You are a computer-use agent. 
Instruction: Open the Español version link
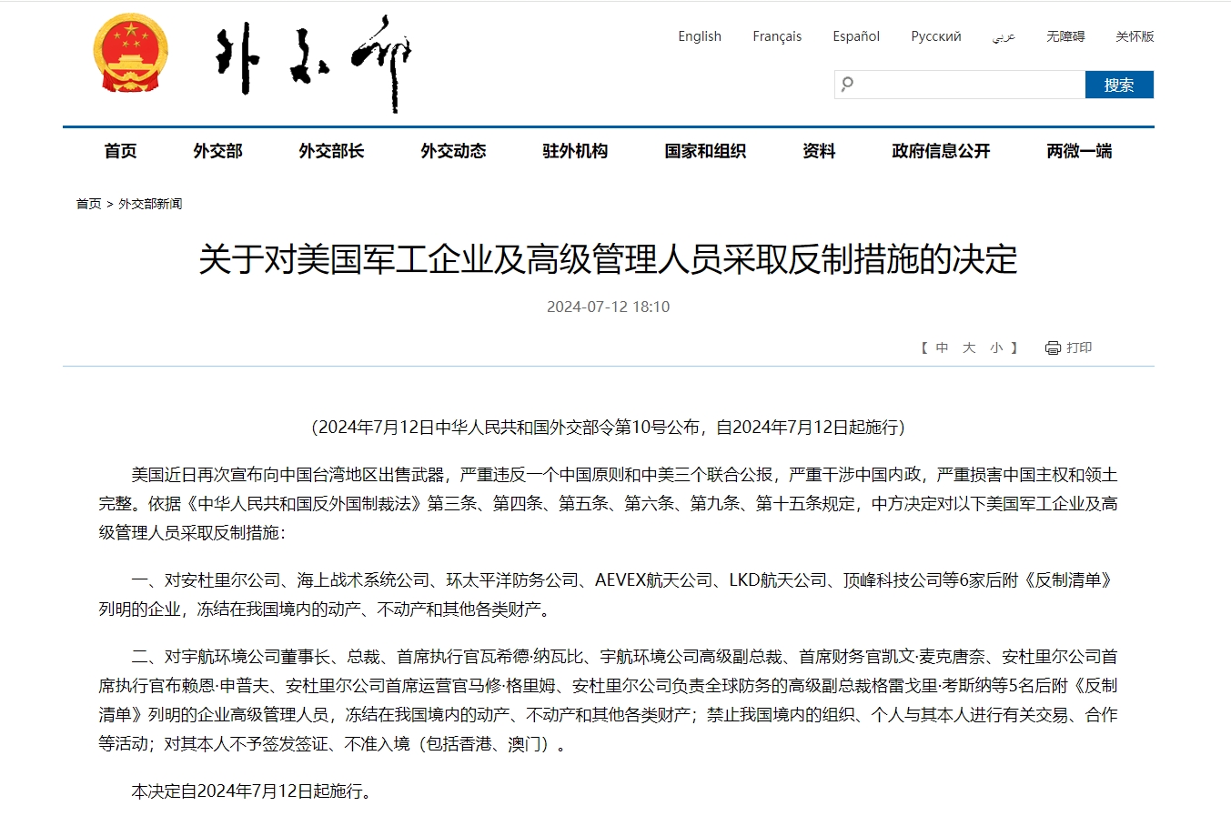click(855, 36)
